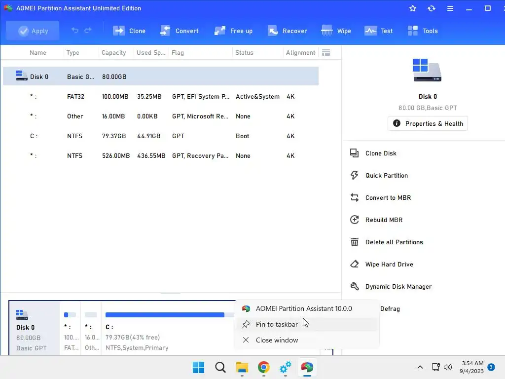Image resolution: width=505 pixels, height=379 pixels.
Task: Open the network tray icon
Action: coord(436,367)
